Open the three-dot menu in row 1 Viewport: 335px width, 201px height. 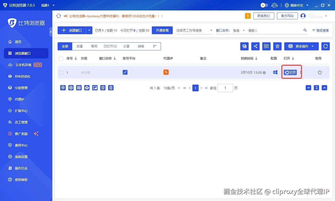click(x=300, y=73)
